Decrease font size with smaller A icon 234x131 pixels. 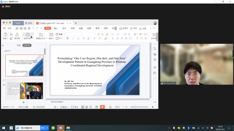pyautogui.click(x=102, y=34)
